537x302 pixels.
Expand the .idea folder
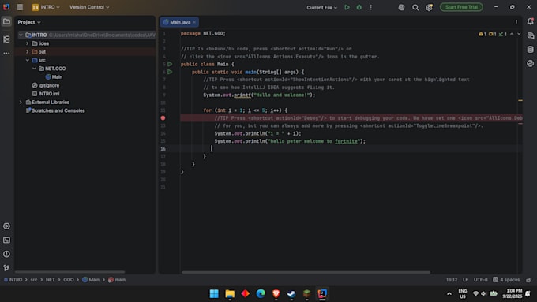28,43
